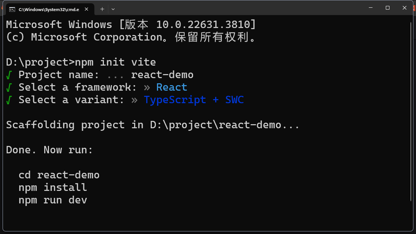Expand the new tab profile dropdown
Screen dimensions: 416x234
(x=113, y=9)
